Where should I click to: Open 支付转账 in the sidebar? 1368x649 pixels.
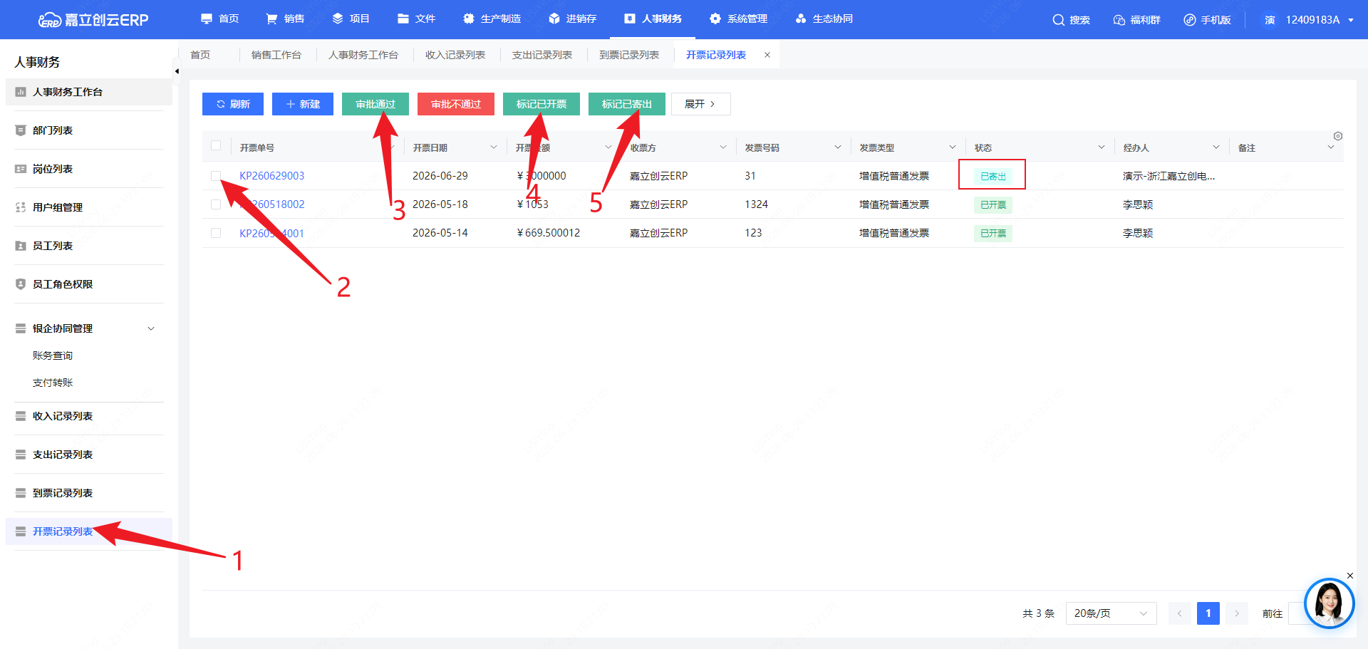[x=53, y=383]
